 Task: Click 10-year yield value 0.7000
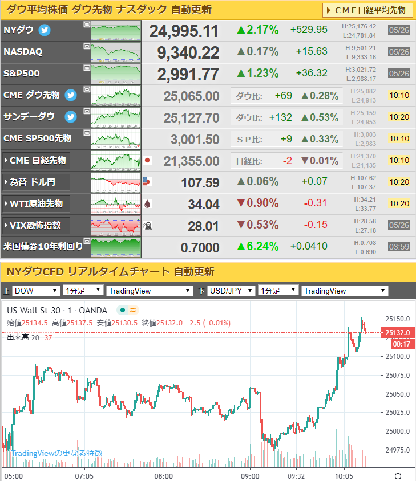[x=200, y=248]
